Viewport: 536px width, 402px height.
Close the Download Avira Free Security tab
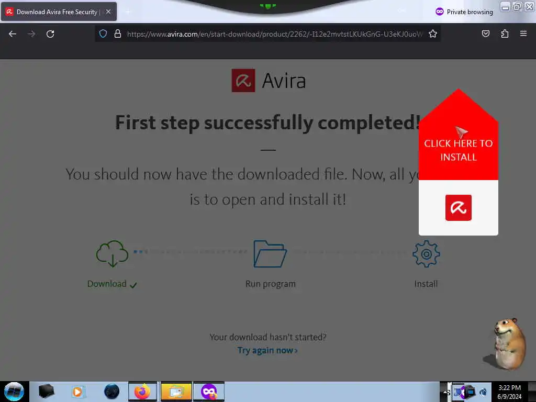pos(108,12)
